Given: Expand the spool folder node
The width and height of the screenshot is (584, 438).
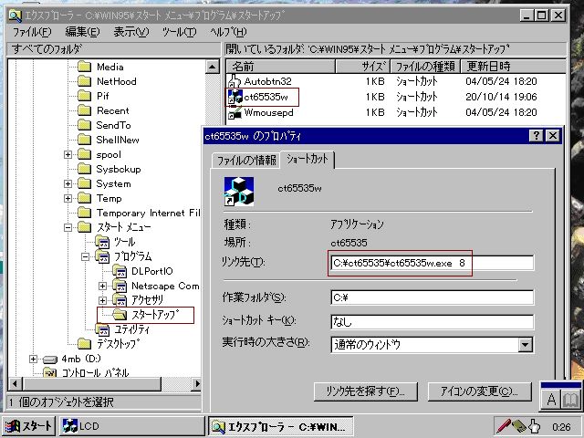Looking at the screenshot, I should click(x=68, y=154).
